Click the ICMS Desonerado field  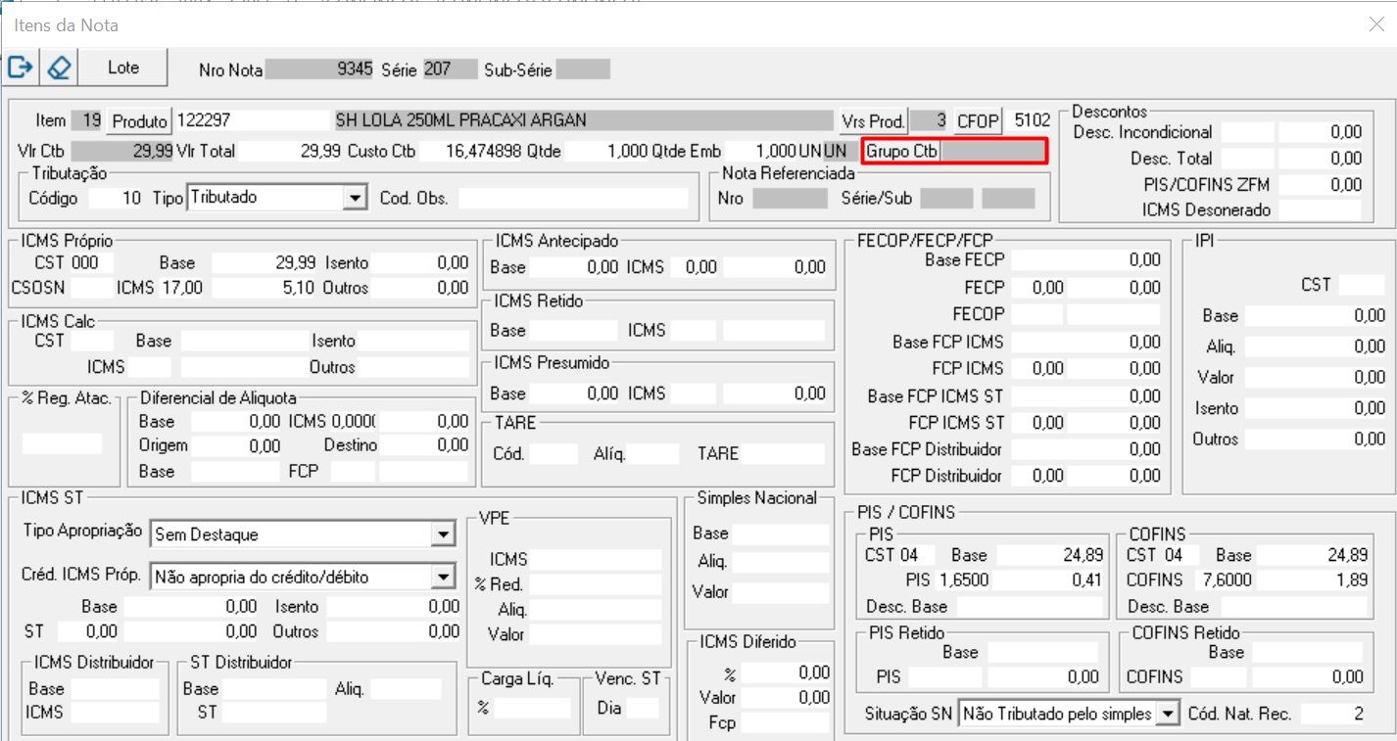(x=1321, y=209)
